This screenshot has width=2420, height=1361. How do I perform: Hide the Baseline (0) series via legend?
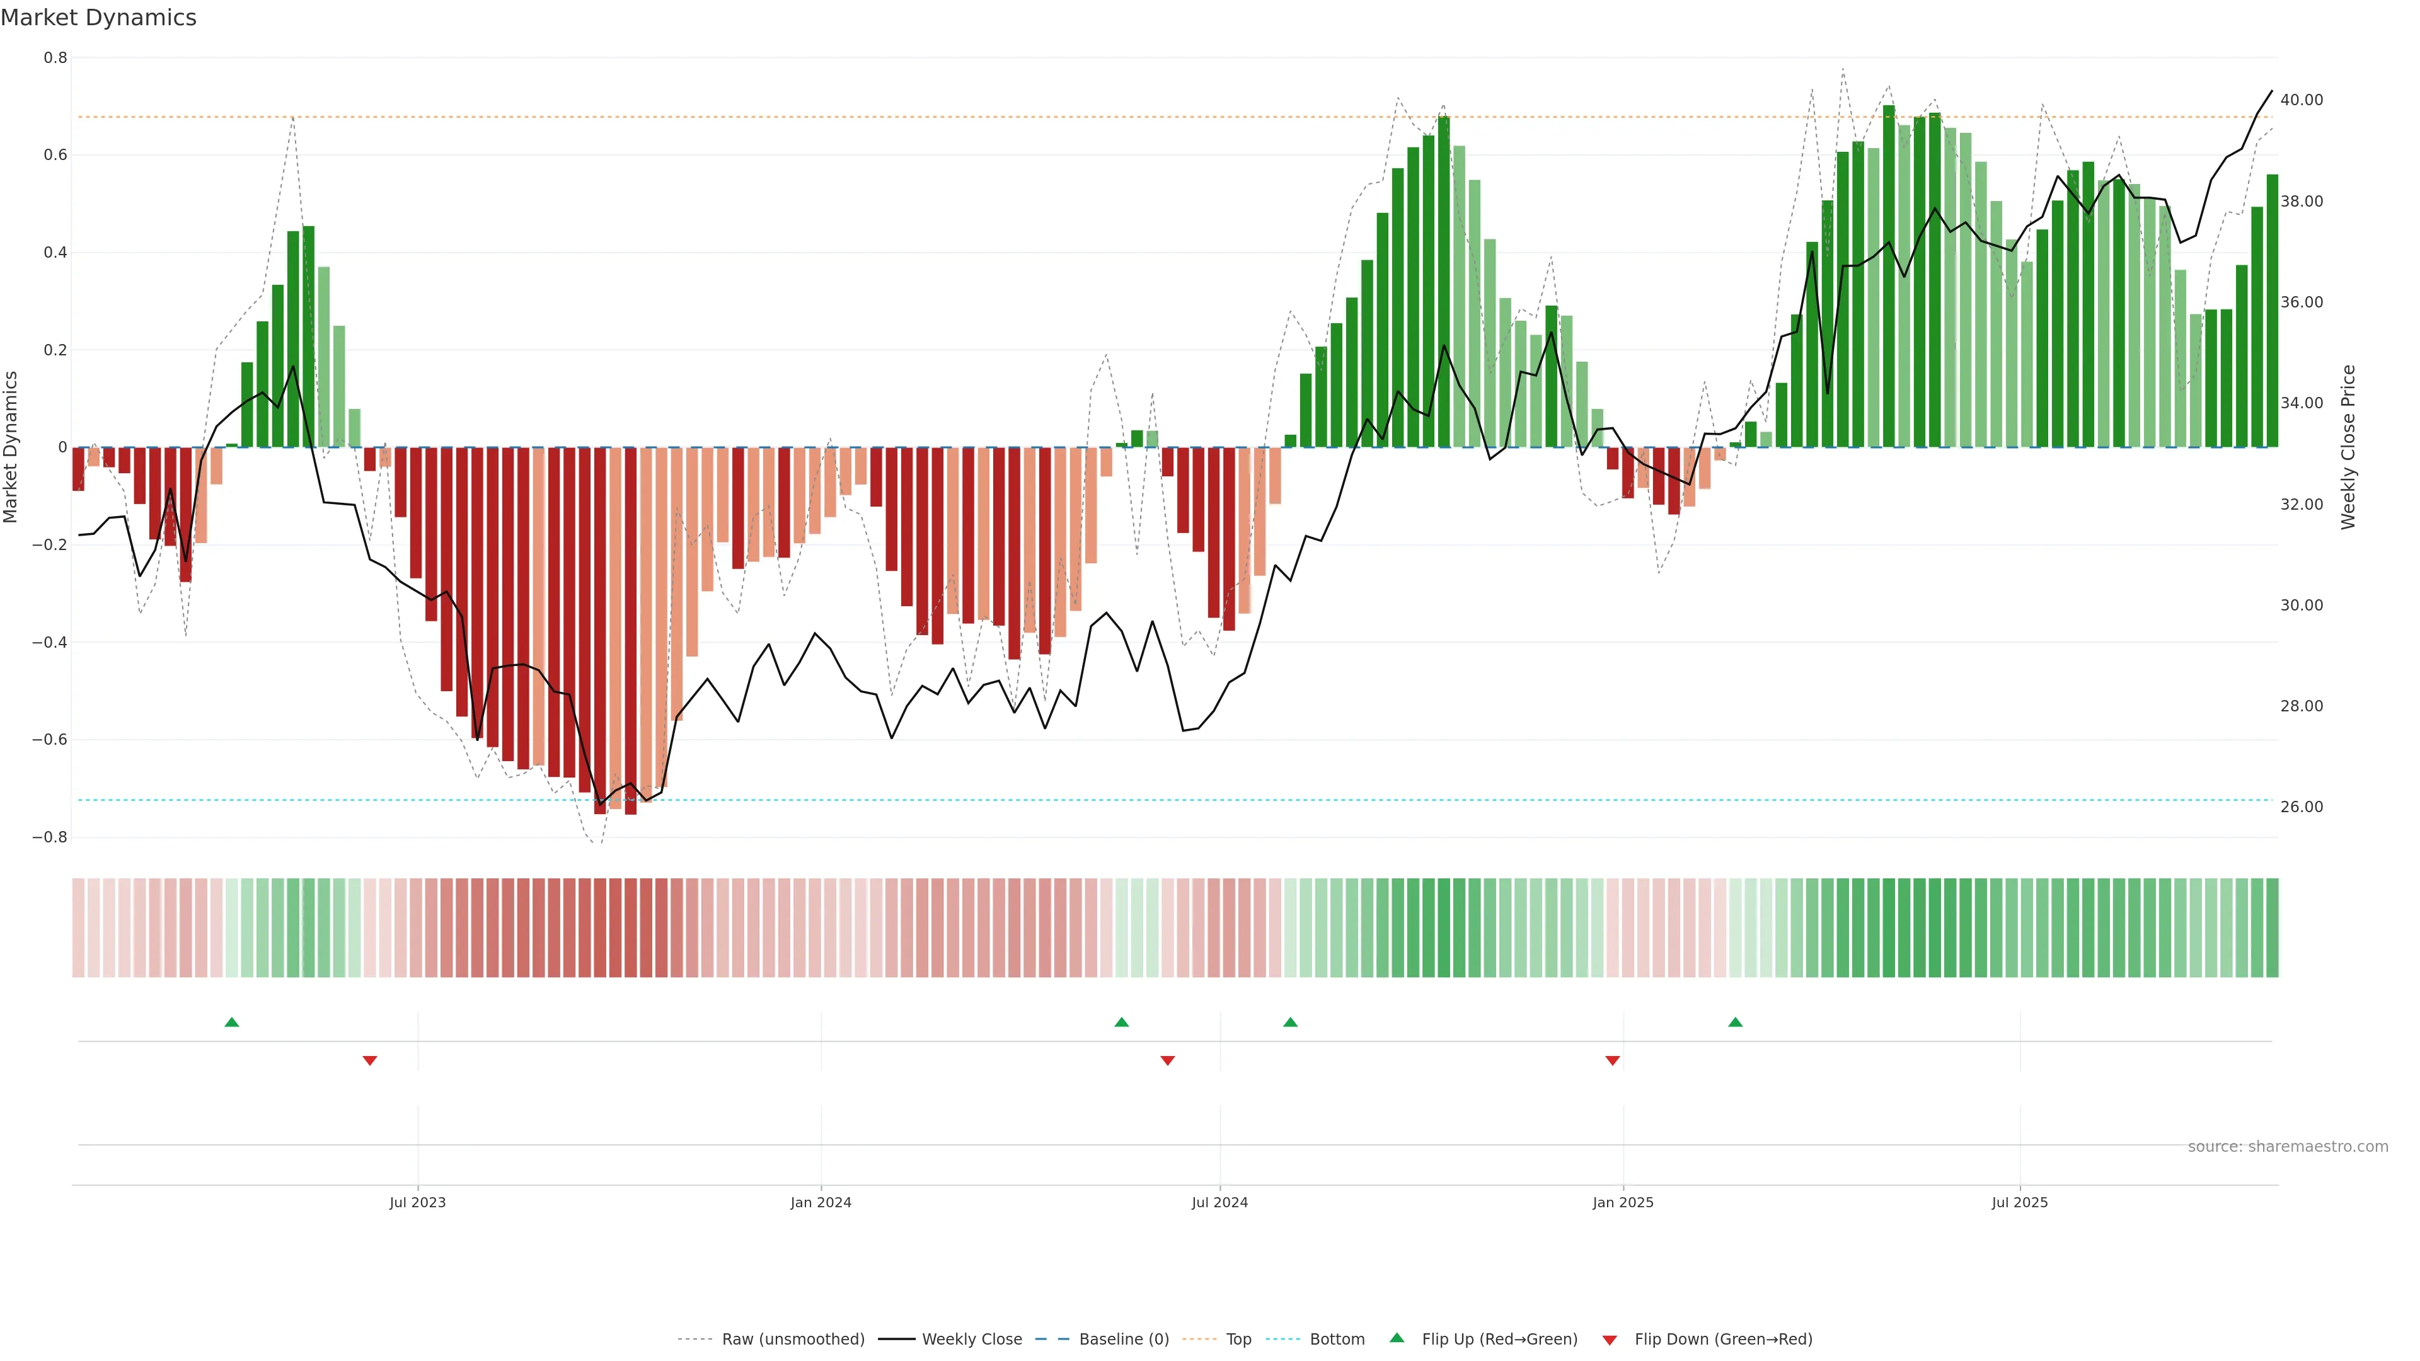tap(1124, 1340)
